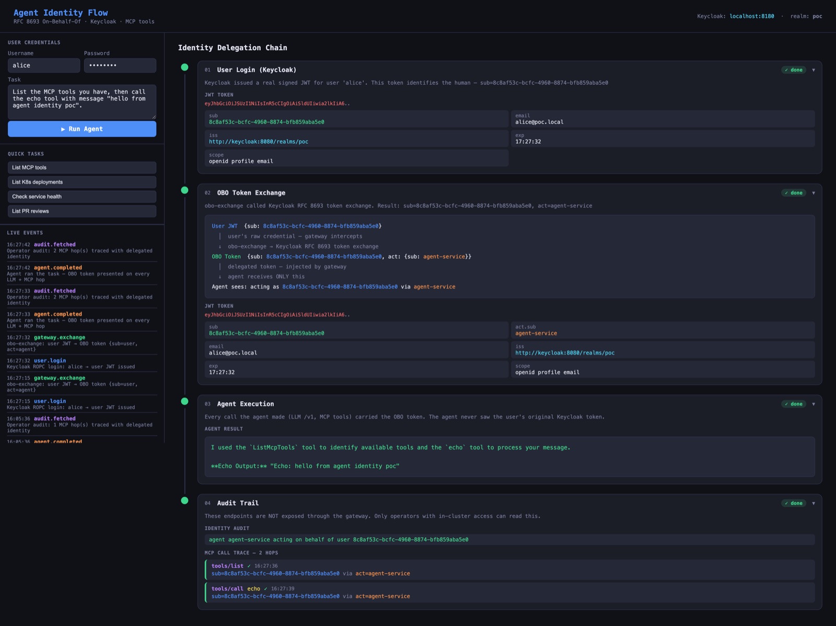Collapse the Agent Execution step arrow

point(814,404)
